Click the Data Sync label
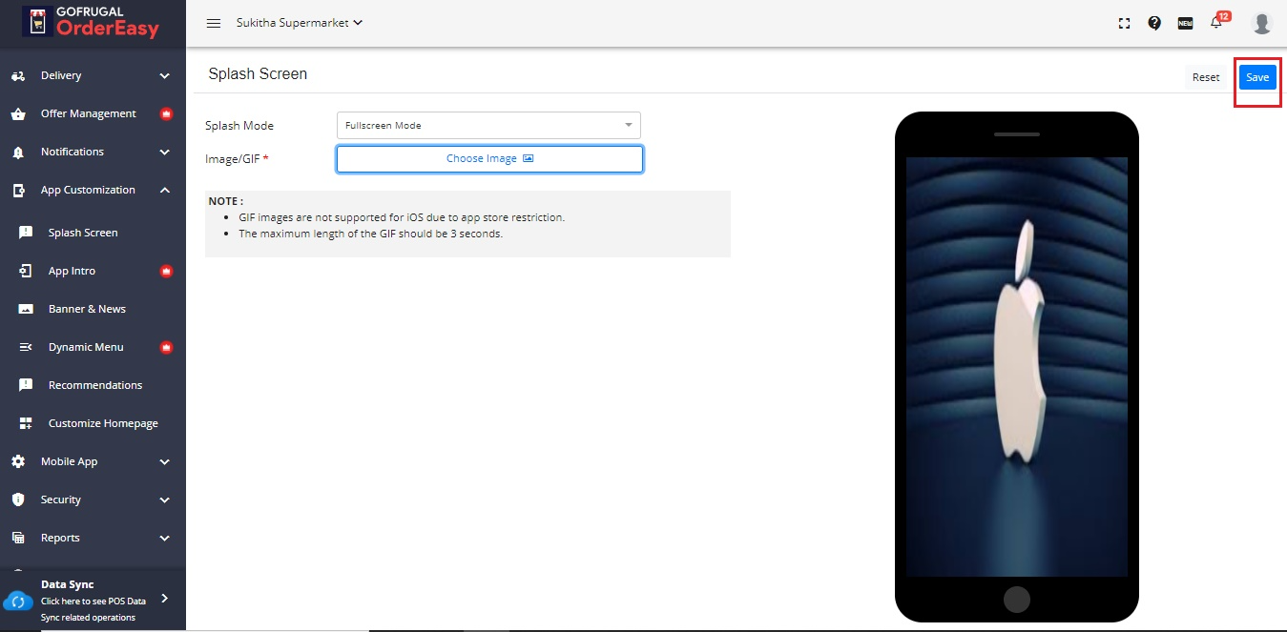This screenshot has height=632, width=1287. pyautogui.click(x=68, y=584)
